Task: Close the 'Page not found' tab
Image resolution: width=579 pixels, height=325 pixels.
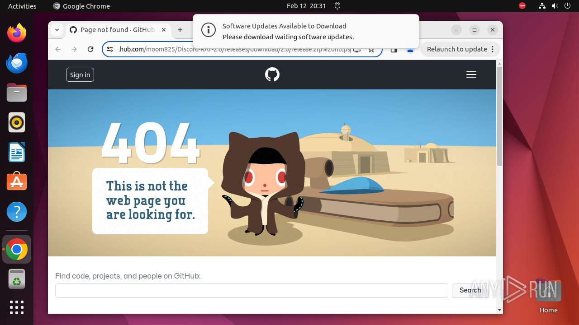Action: (164, 30)
